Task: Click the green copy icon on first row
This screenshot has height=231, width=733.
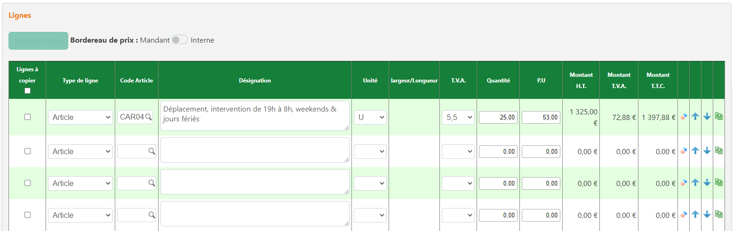Action: [718, 117]
